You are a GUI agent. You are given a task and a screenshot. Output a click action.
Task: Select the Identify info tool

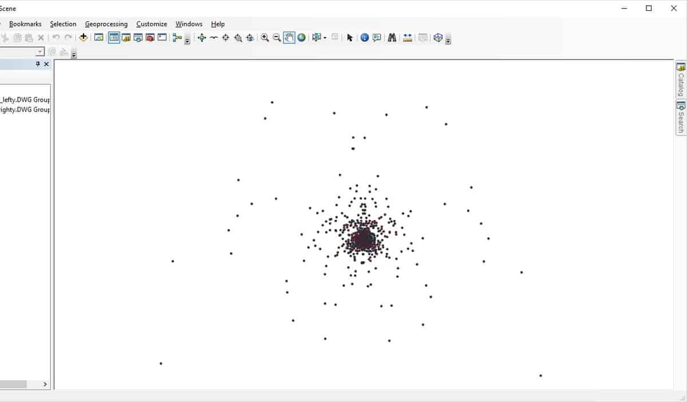365,38
